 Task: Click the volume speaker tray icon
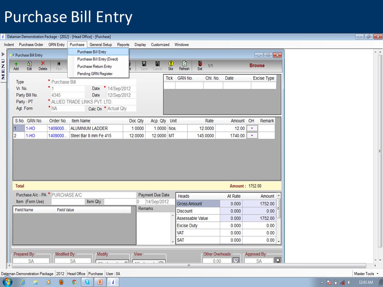pos(349,282)
